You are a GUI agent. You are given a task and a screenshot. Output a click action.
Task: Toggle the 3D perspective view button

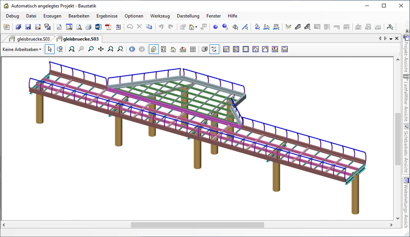pyautogui.click(x=153, y=49)
